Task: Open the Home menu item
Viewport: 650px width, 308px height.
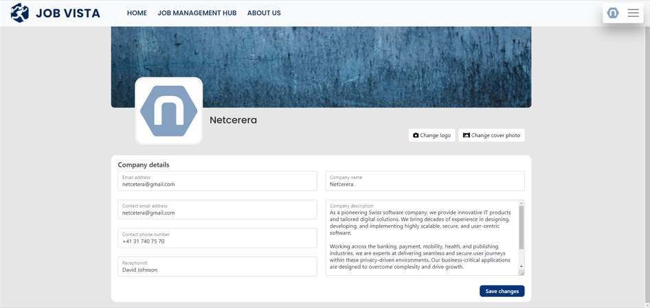Action: [x=137, y=13]
